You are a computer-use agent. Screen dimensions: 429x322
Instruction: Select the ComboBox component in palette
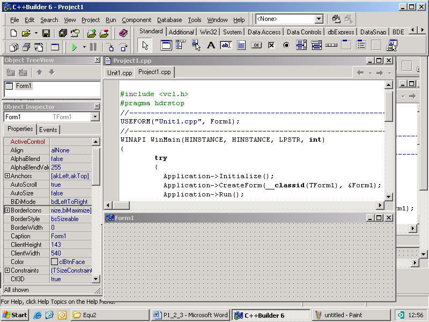point(316,45)
